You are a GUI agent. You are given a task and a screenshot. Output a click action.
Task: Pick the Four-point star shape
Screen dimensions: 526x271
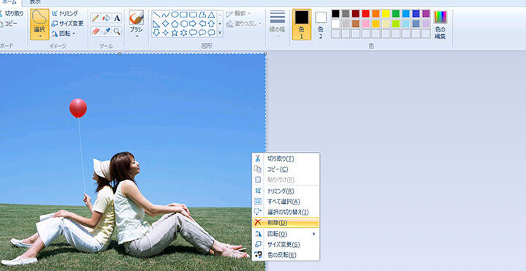click(165, 33)
